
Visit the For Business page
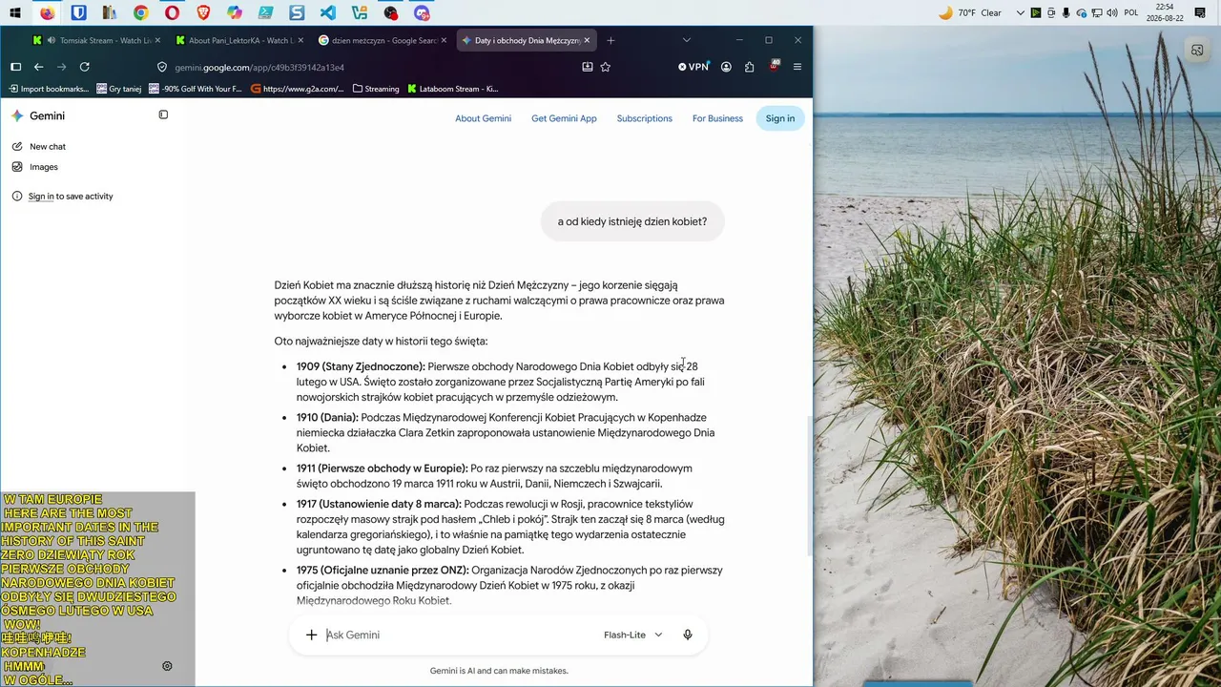pos(717,118)
